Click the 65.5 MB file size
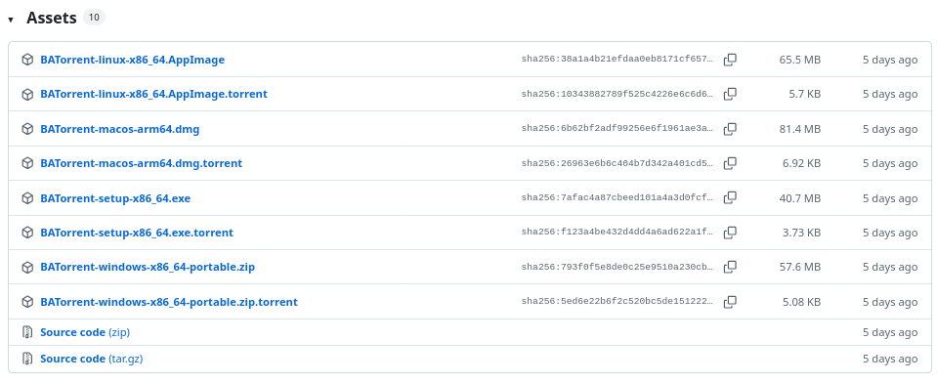Screen dimensions: 937x383 pyautogui.click(x=799, y=60)
